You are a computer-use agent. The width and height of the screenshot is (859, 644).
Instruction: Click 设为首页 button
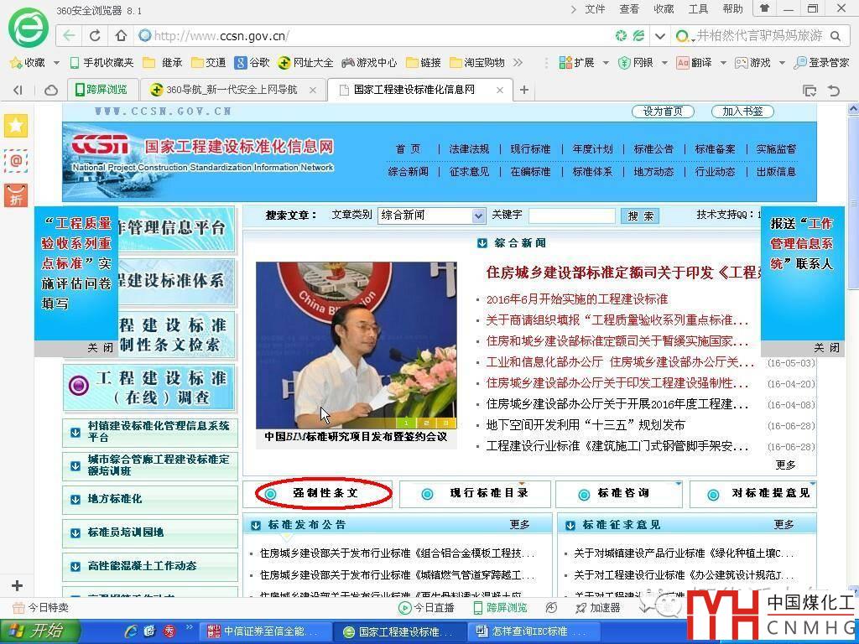[663, 112]
